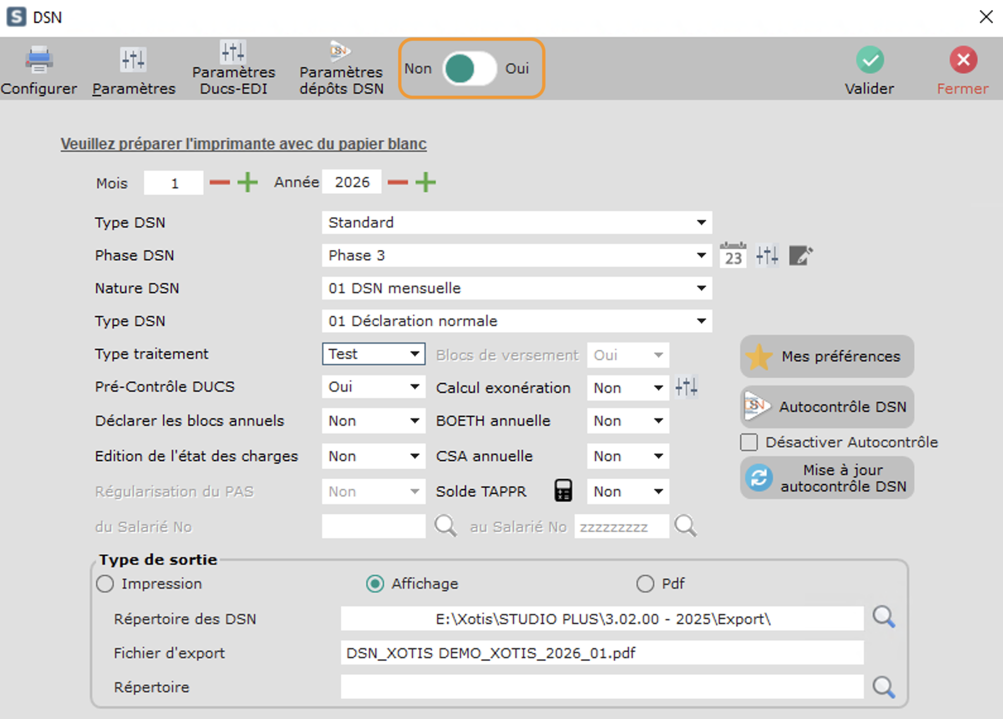Image resolution: width=1003 pixels, height=719 pixels.
Task: Open the Paramètres toolbar item
Action: (133, 69)
